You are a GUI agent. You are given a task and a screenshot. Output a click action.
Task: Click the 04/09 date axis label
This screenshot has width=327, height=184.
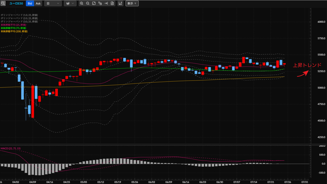(x=32, y=182)
